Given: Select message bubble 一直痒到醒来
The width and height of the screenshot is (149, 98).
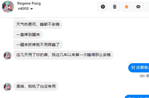Looking at the screenshot, I should point(28,35).
